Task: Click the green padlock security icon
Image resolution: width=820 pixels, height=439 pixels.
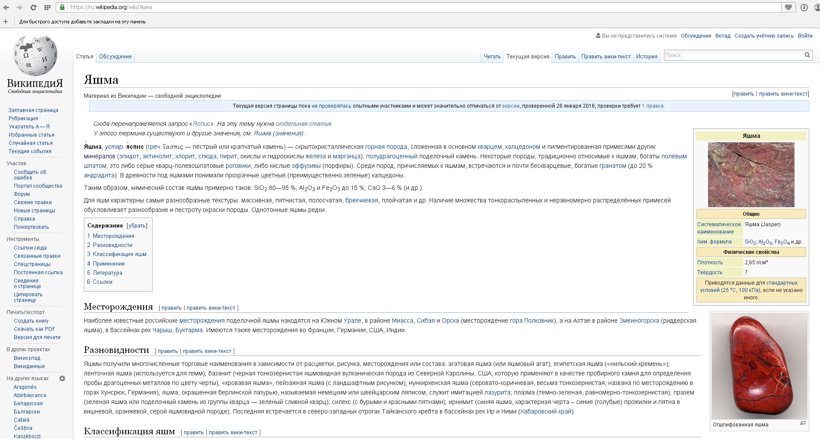Action: [62, 7]
